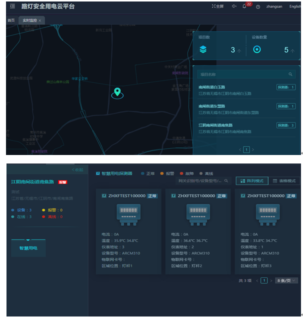
Task: Switch to array mode (阵列模式) view
Action: point(251,181)
